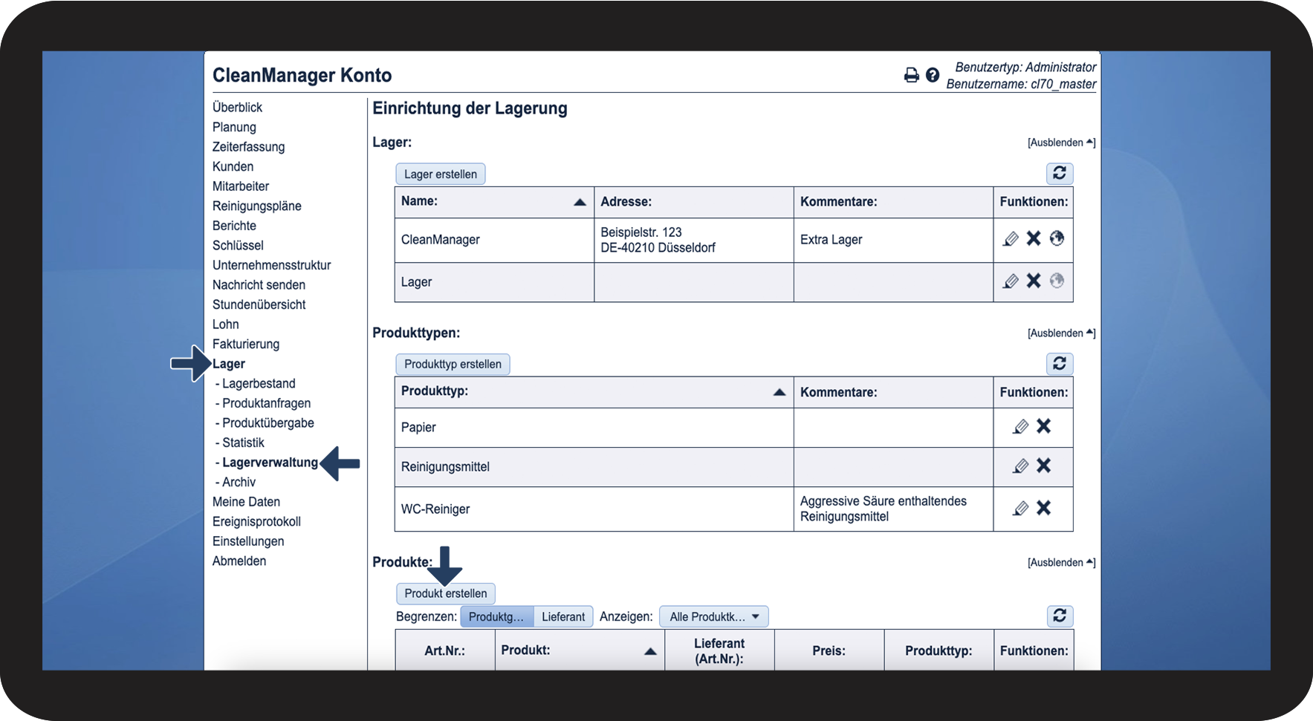Go to Lohn in the sidebar
Image resolution: width=1313 pixels, height=721 pixels.
[x=226, y=324]
